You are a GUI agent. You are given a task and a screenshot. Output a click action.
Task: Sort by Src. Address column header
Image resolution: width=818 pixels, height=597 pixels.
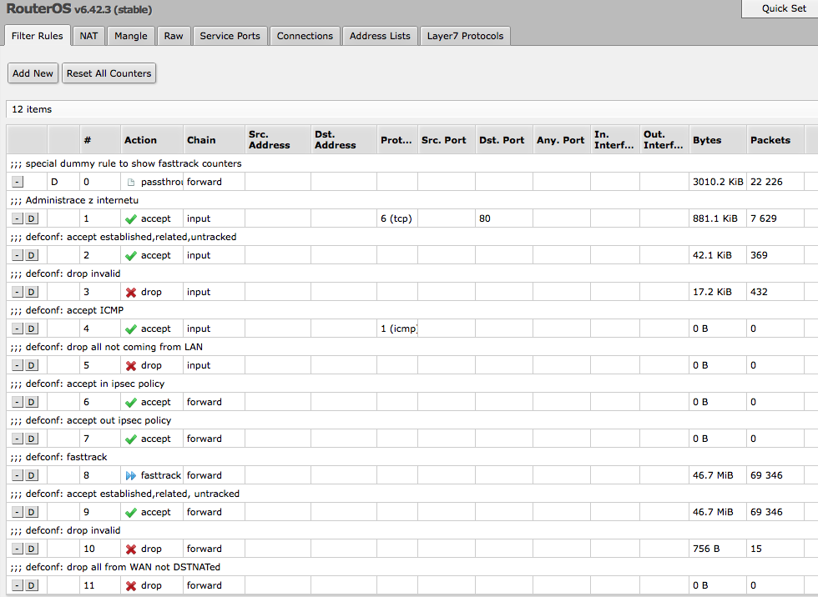[278, 139]
